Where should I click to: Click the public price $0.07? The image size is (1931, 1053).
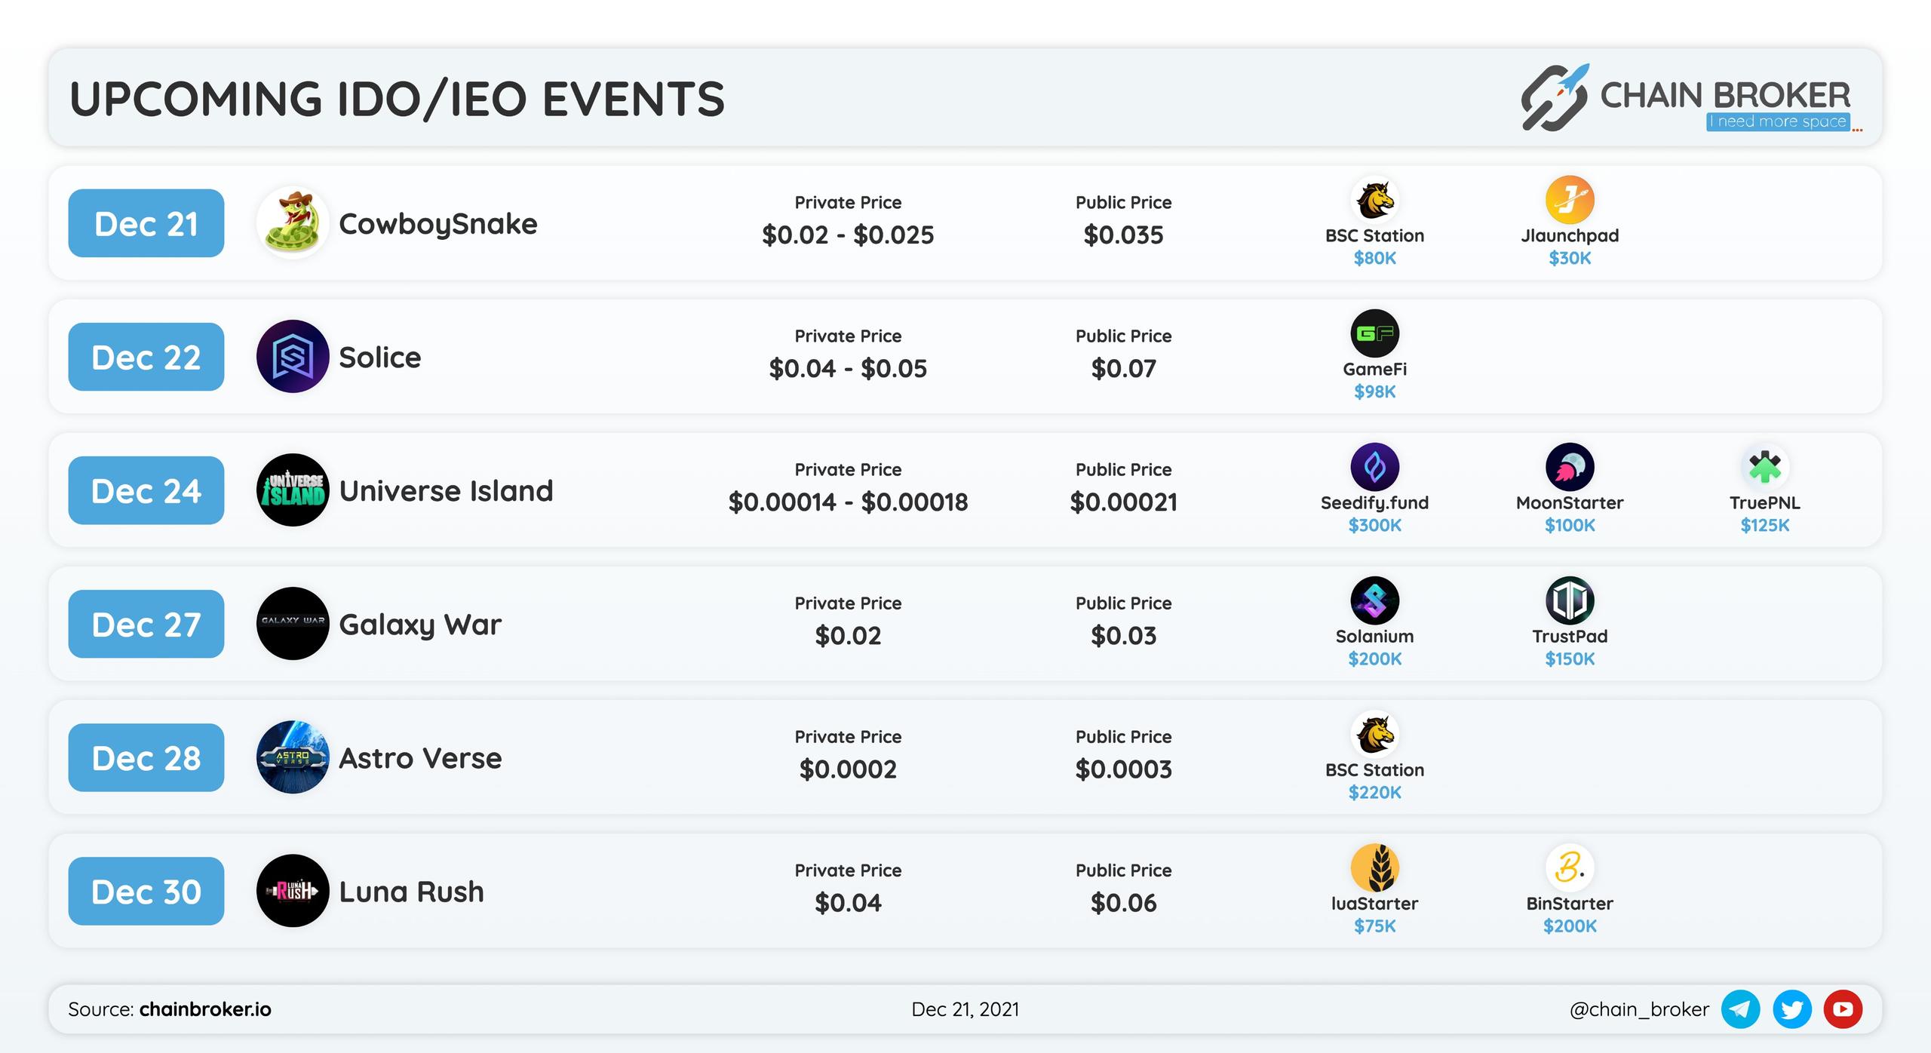[x=1123, y=368]
